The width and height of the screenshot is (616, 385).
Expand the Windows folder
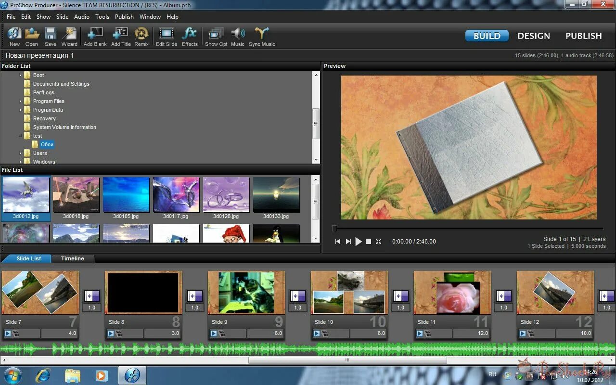tap(21, 161)
